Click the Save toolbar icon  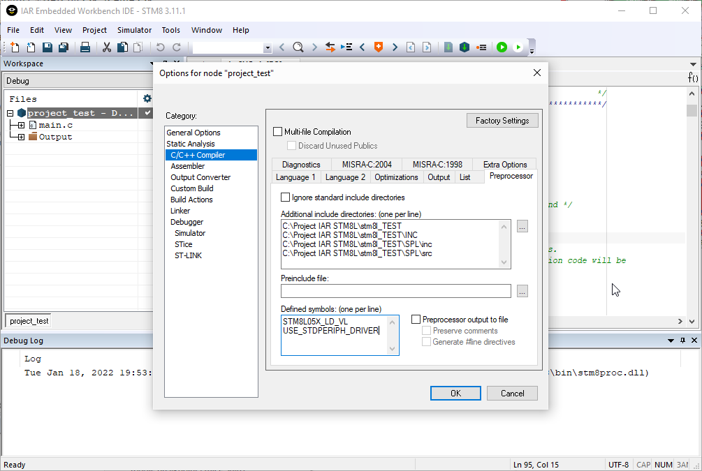47,47
